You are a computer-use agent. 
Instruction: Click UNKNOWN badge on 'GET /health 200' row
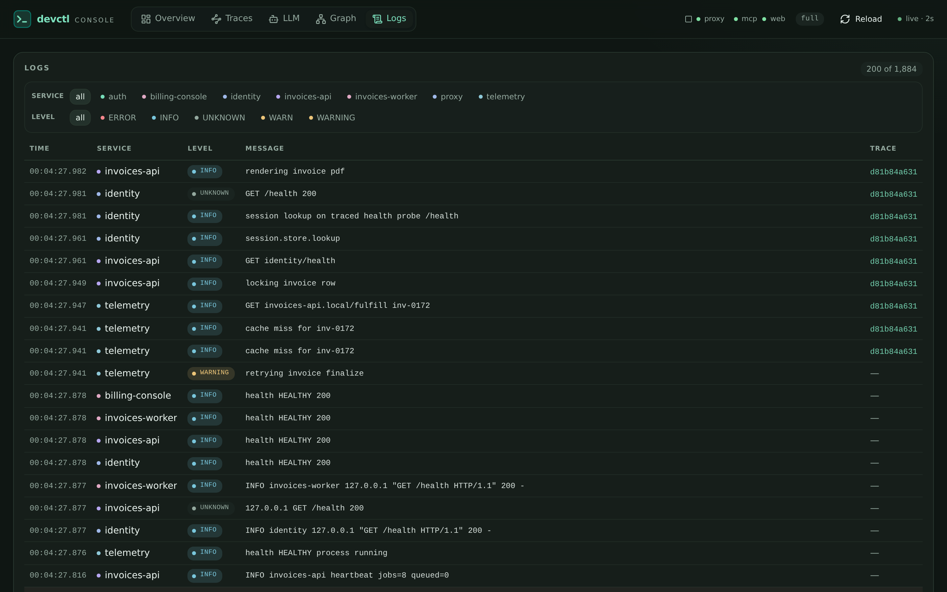click(x=211, y=193)
